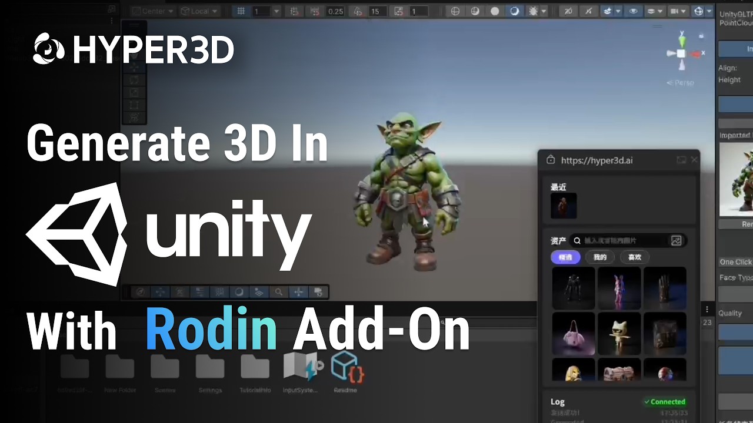Open the TutorialInfo folder in Project

[255, 372]
